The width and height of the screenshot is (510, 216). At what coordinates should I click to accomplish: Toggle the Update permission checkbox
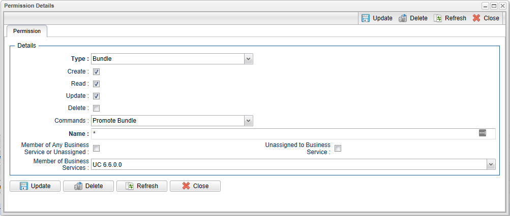[96, 96]
